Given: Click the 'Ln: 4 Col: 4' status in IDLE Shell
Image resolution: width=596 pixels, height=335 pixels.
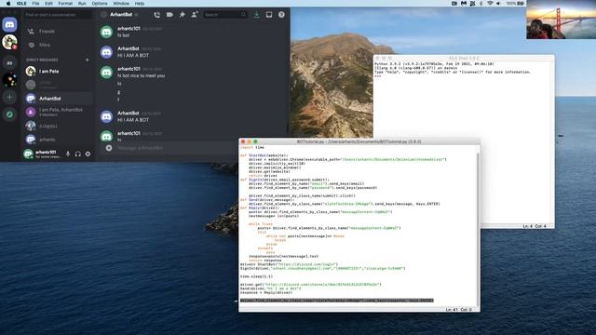Looking at the screenshot, I should 534,226.
